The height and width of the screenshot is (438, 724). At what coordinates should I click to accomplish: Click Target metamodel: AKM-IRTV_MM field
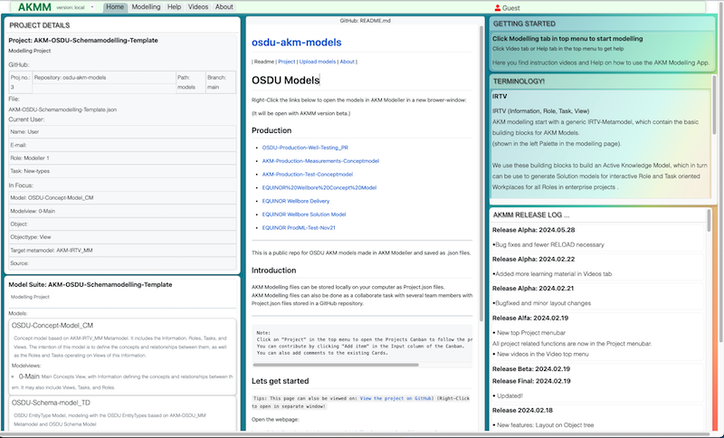click(x=122, y=251)
